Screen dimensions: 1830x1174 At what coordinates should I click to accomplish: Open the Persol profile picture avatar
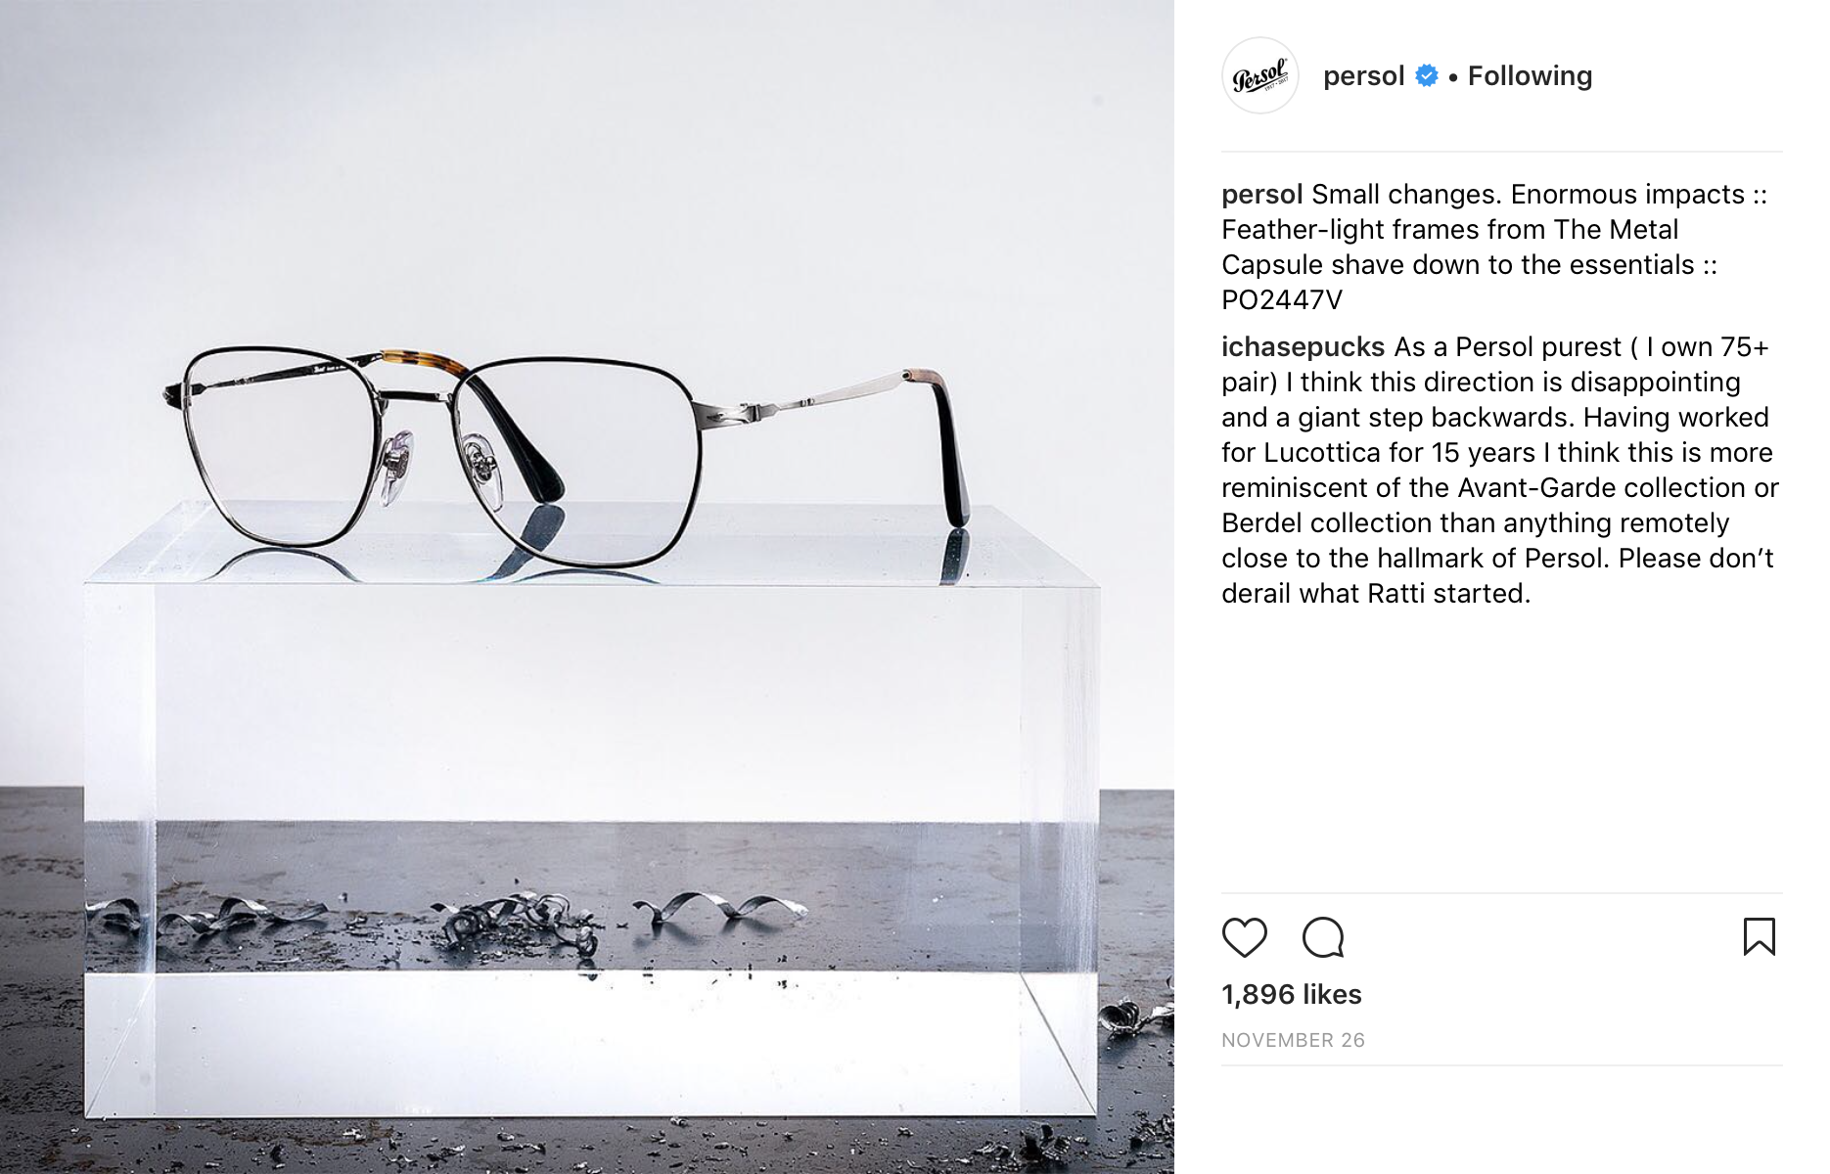click(1260, 75)
